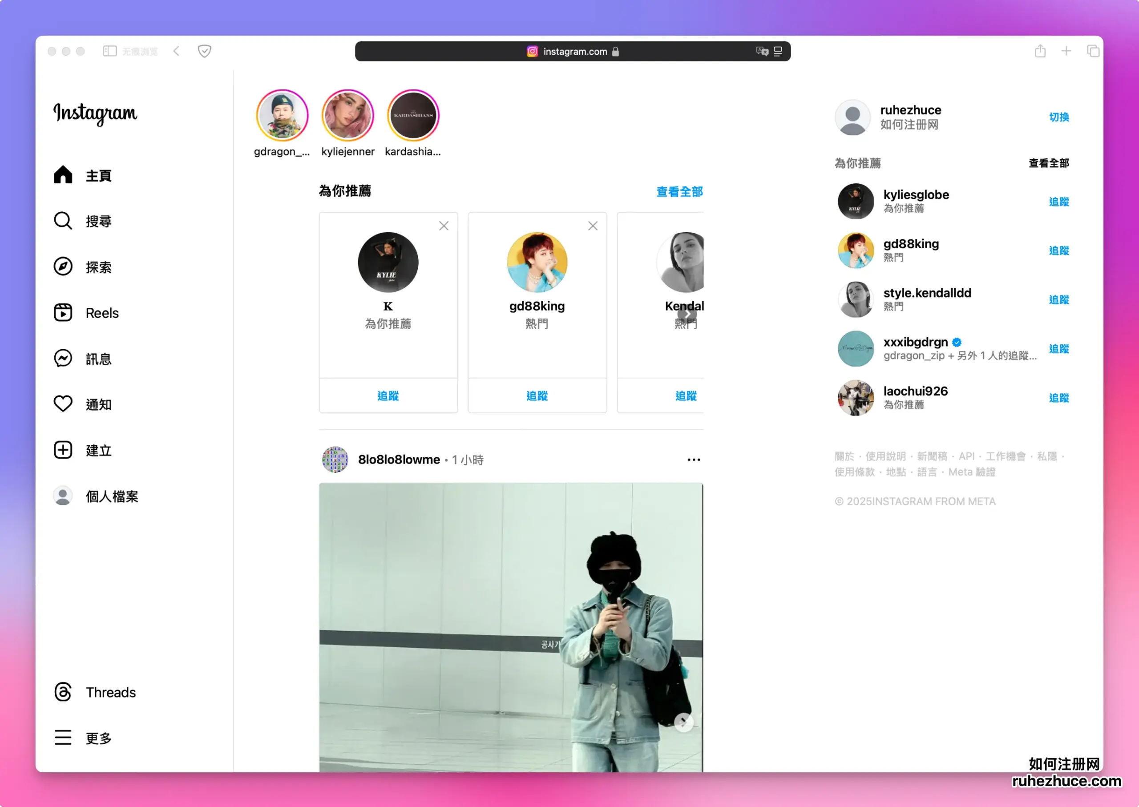The image size is (1139, 807).
Task: Click the Messages (訊息) icon
Action: (x=63, y=358)
